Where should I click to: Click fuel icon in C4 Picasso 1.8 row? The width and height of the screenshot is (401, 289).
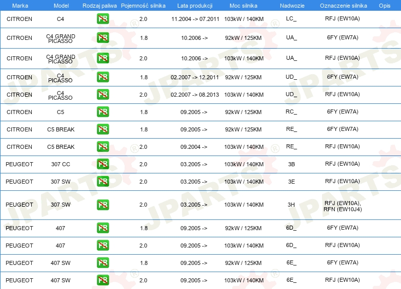pos(103,77)
